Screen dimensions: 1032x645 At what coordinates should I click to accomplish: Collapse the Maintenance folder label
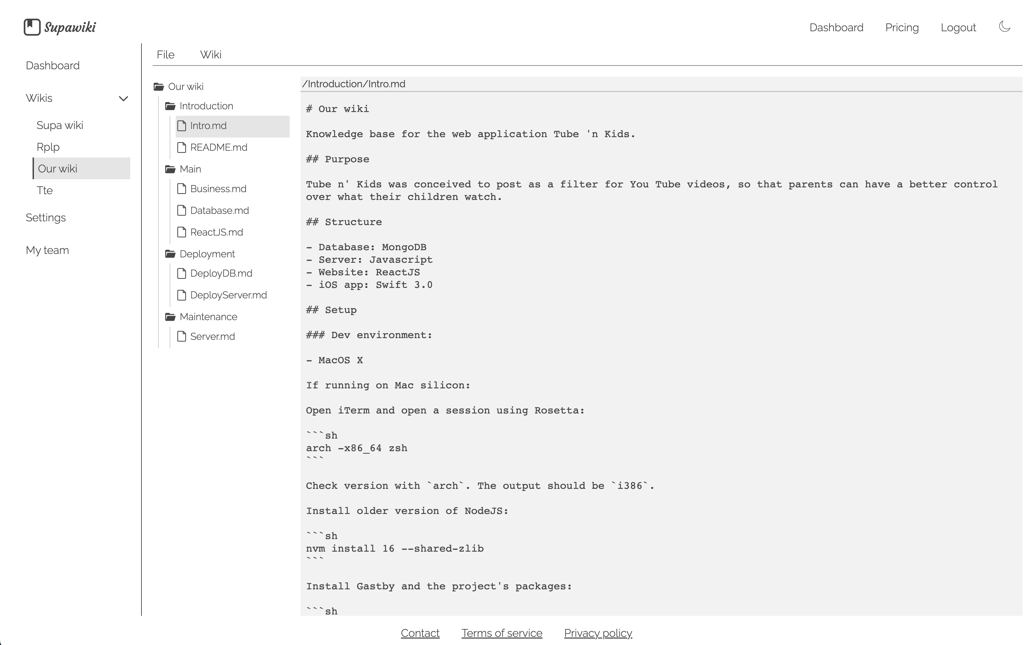tap(208, 317)
